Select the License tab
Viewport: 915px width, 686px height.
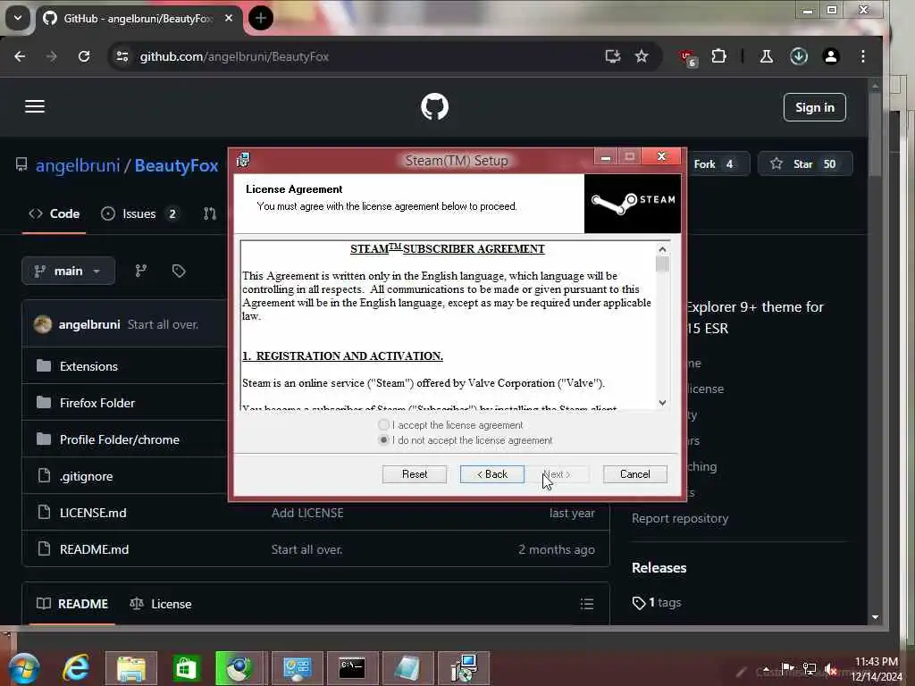pos(161,604)
